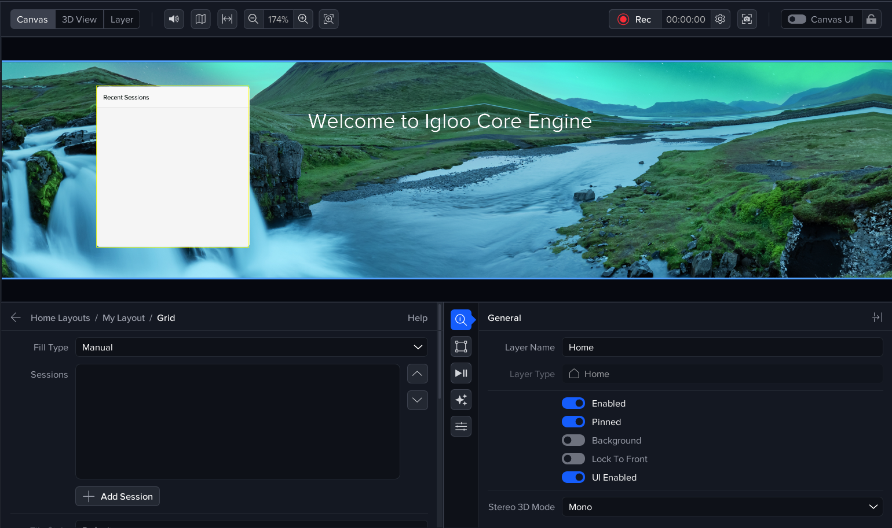Switch to the 3D View tab
Image resolution: width=892 pixels, height=528 pixels.
pyautogui.click(x=79, y=19)
